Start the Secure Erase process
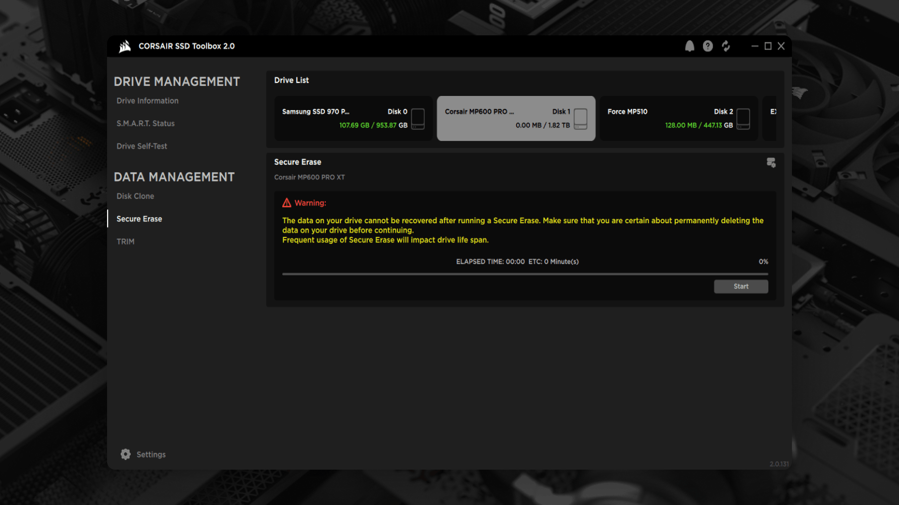This screenshot has height=505, width=899. click(741, 286)
